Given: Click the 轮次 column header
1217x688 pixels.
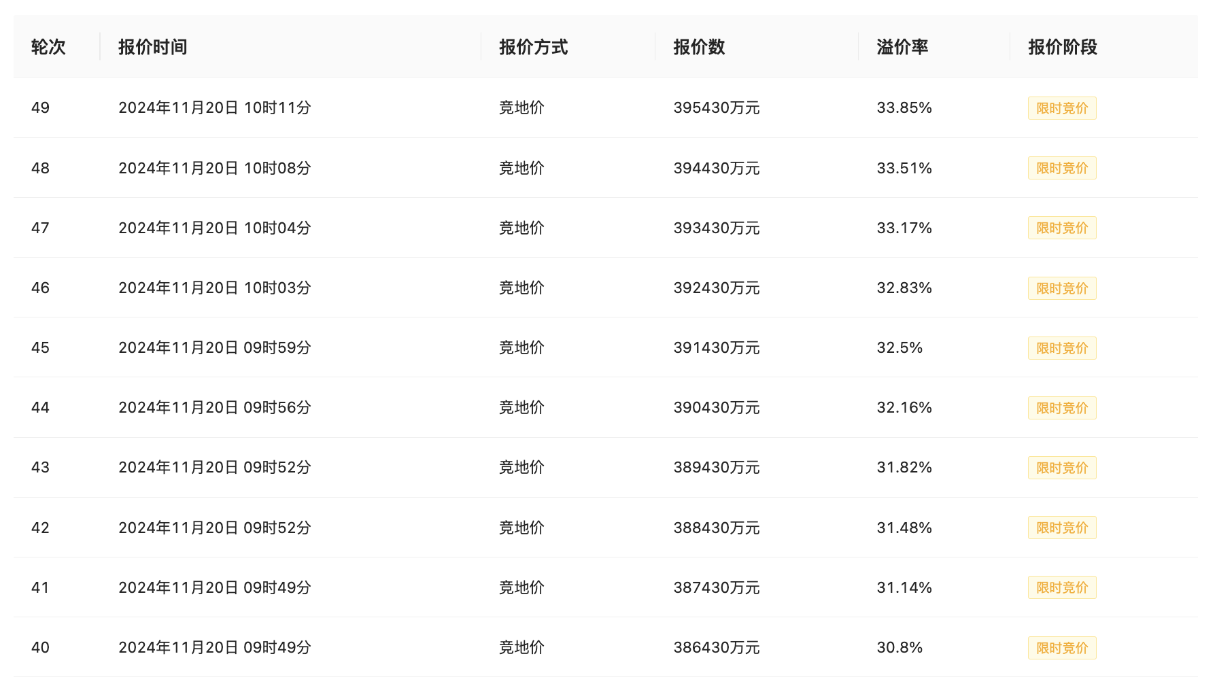Looking at the screenshot, I should tap(48, 47).
